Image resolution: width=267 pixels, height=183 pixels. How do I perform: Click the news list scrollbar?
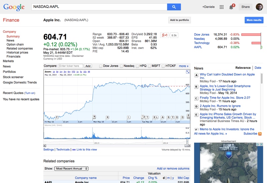[x=262, y=79]
